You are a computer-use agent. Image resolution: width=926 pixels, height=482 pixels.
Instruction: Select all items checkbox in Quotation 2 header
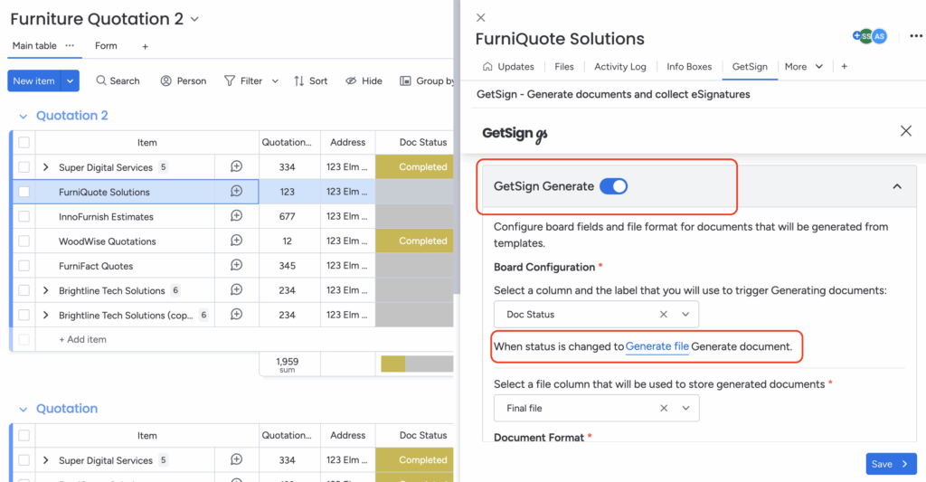point(24,142)
